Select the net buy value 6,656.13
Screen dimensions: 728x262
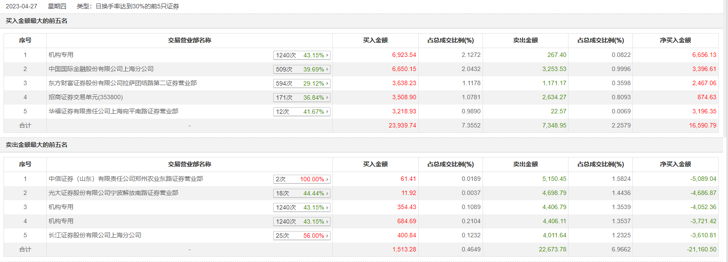[x=704, y=55]
